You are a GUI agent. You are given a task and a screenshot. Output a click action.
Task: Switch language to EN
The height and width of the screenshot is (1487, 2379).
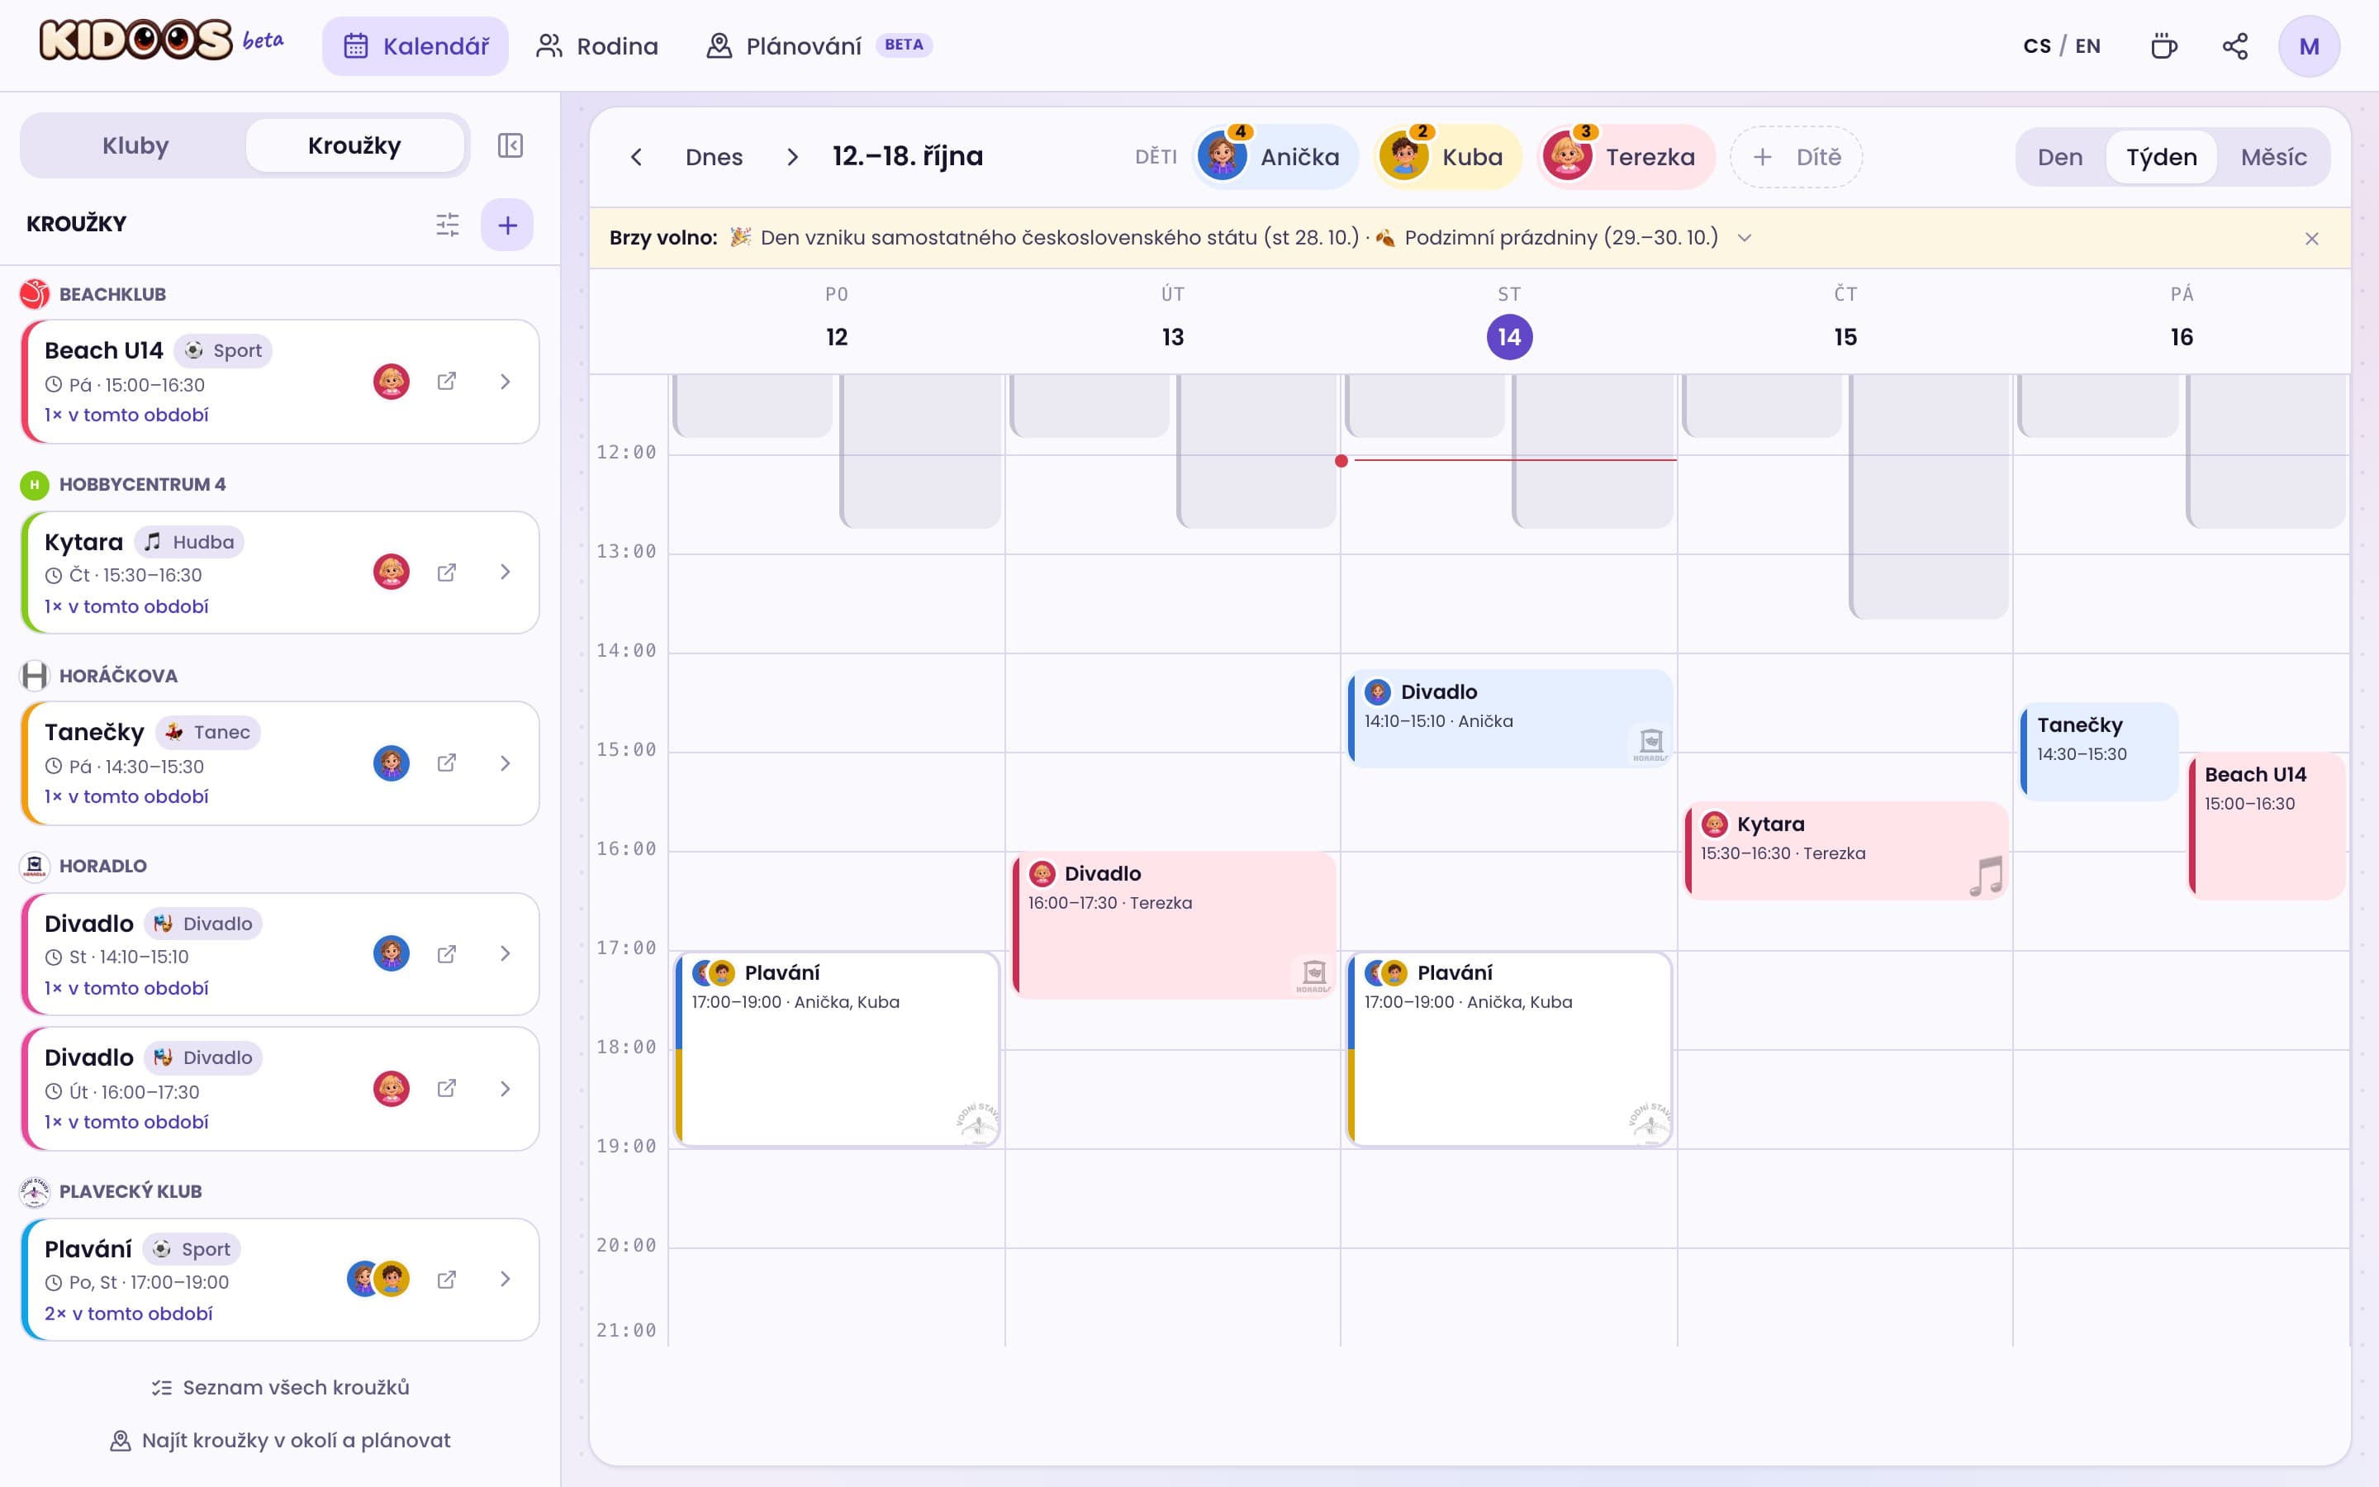coord(2088,46)
